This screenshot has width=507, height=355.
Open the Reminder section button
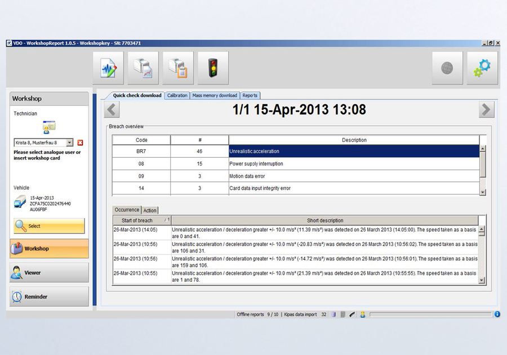(49, 296)
